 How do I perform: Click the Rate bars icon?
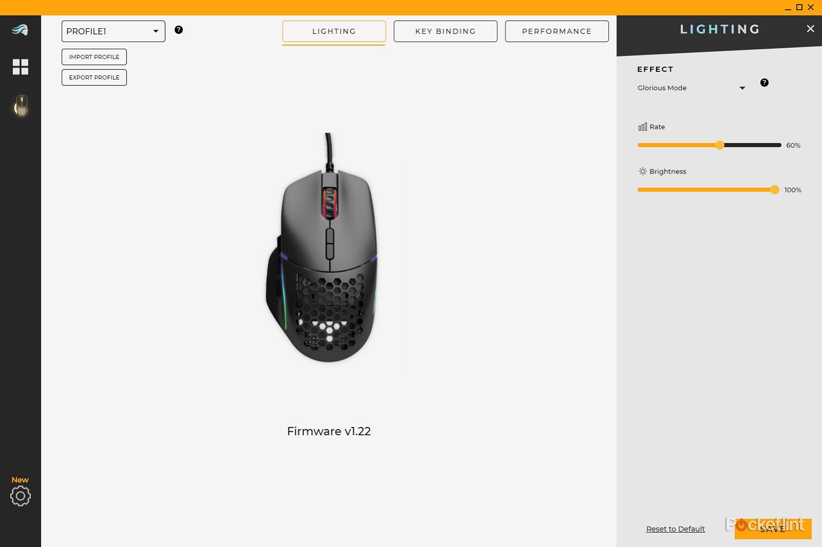pyautogui.click(x=643, y=127)
